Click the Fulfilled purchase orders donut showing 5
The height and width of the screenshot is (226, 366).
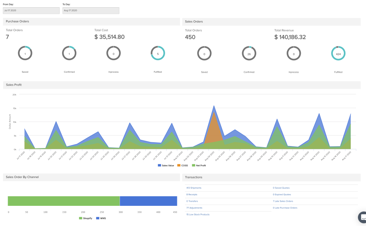pos(158,53)
